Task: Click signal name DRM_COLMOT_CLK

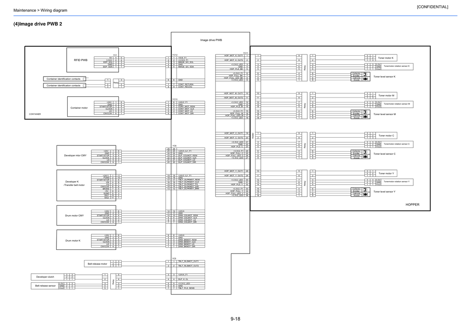Action: (x=188, y=217)
